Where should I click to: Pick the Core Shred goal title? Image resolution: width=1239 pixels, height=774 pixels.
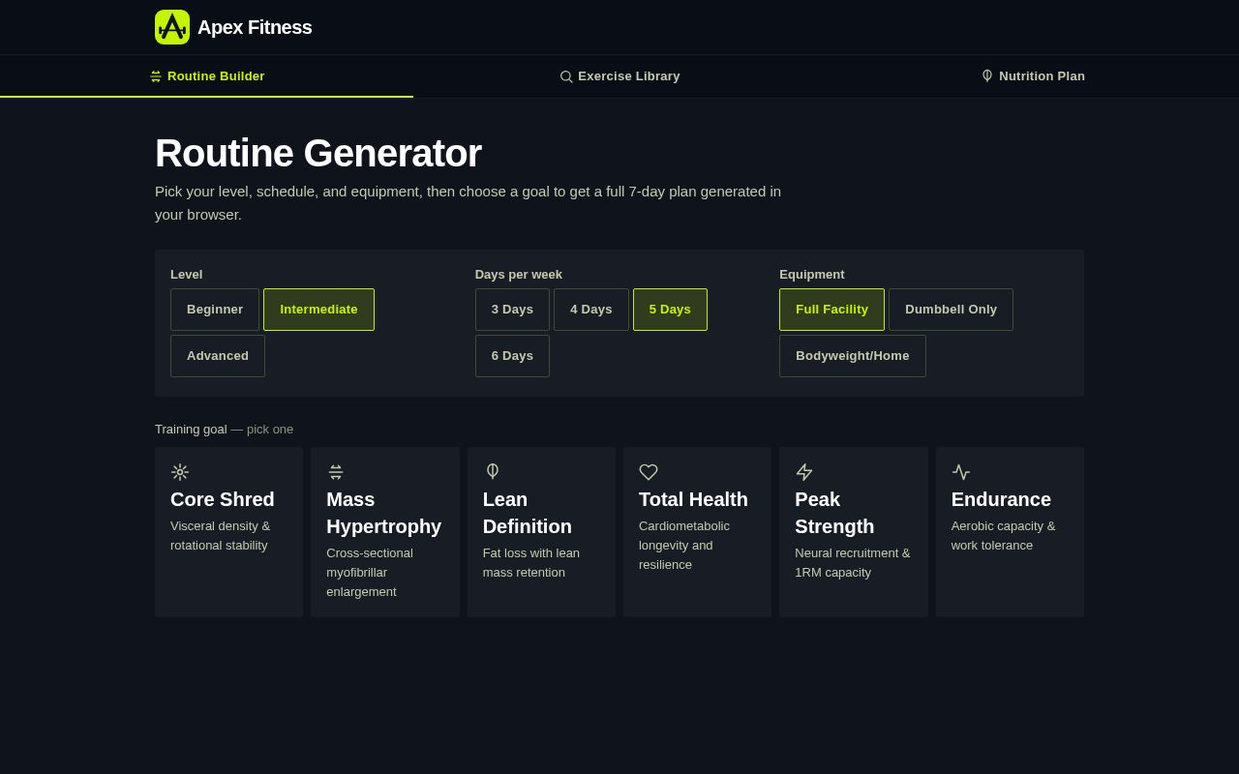coord(223,499)
